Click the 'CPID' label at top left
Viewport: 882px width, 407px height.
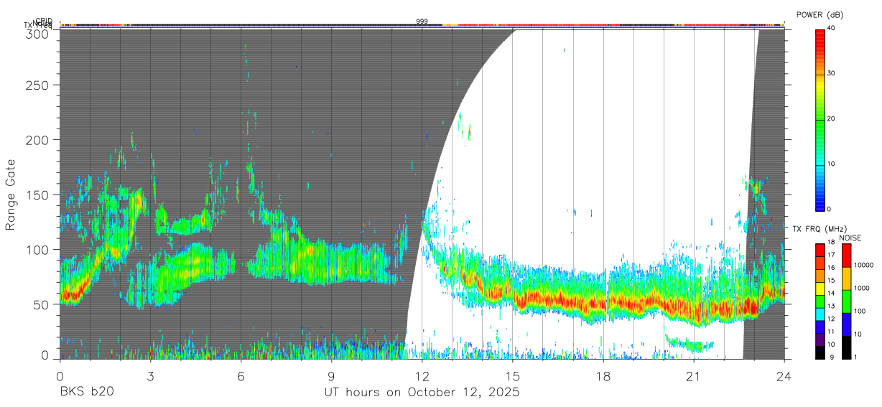pos(44,21)
